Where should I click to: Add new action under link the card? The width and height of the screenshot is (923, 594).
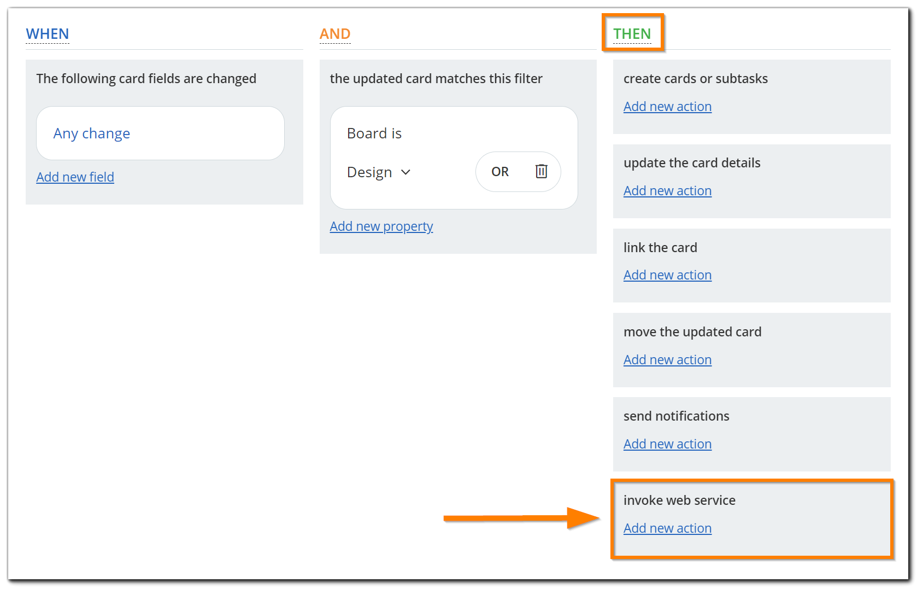[667, 275]
